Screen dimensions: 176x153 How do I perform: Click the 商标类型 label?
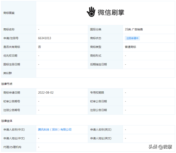coord(96,47)
